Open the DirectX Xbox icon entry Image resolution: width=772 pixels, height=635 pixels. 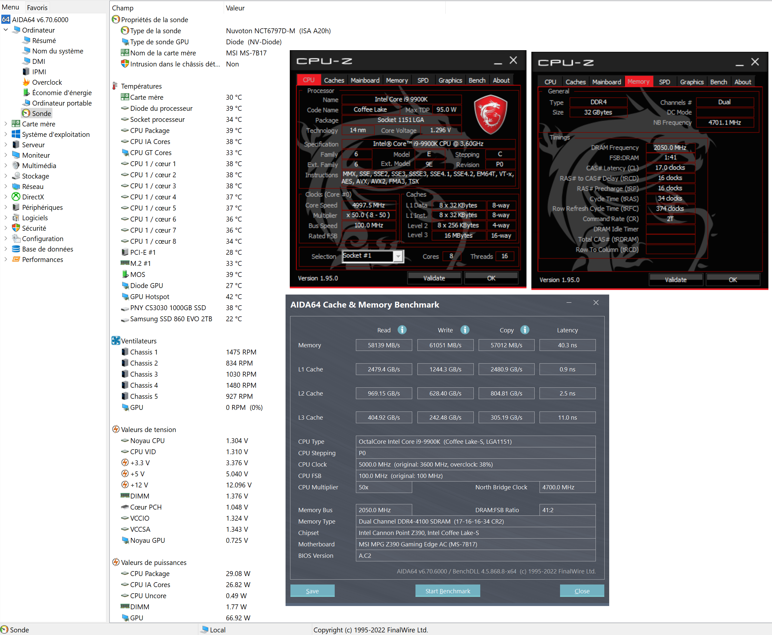16,197
